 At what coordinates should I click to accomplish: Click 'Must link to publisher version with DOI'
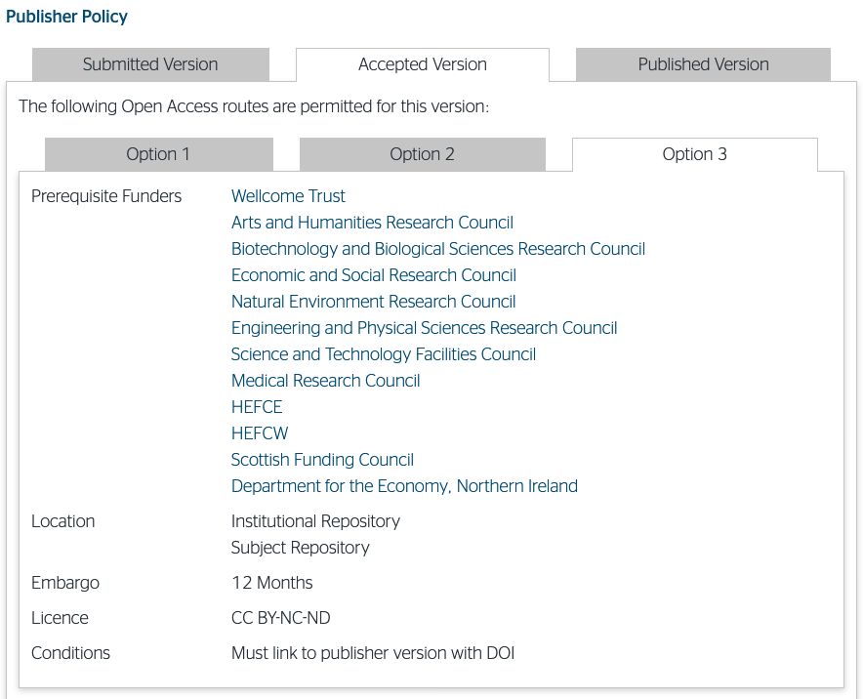pyautogui.click(x=373, y=653)
